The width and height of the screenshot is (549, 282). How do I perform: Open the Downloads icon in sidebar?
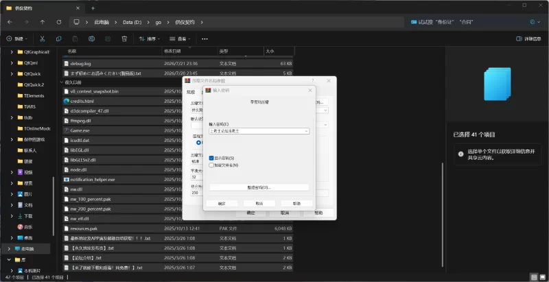[21, 216]
